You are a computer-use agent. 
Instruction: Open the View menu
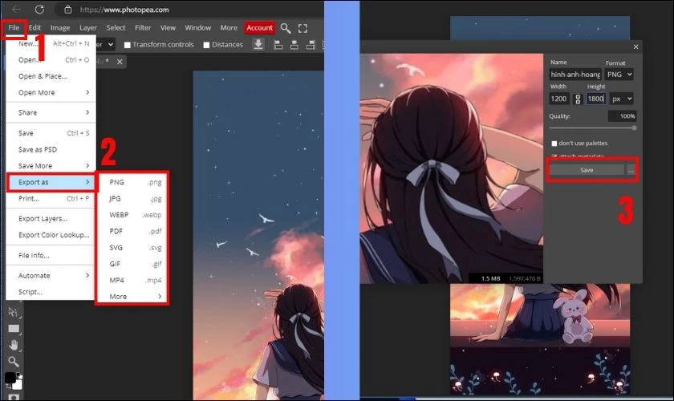coord(168,27)
